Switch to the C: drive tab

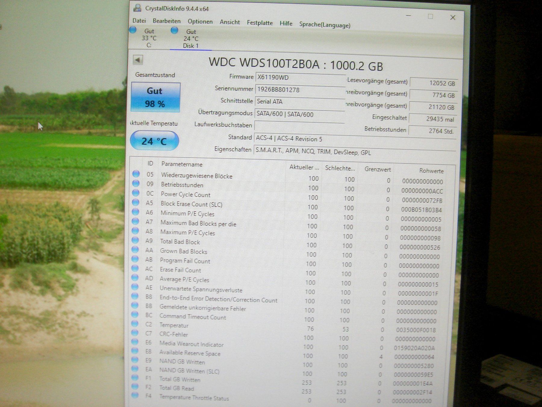pos(149,38)
